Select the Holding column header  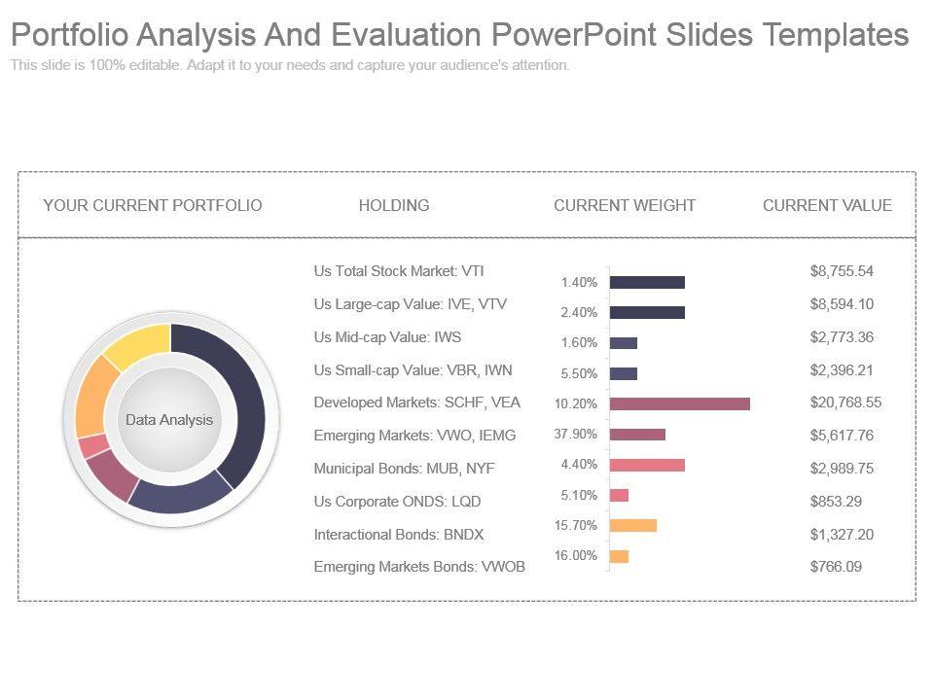(x=394, y=205)
